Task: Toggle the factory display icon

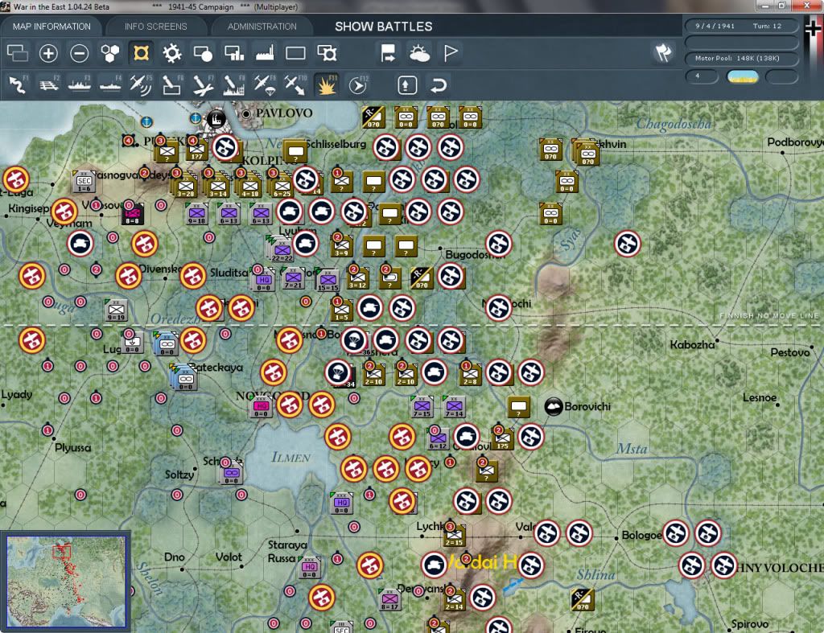Action: 265,53
